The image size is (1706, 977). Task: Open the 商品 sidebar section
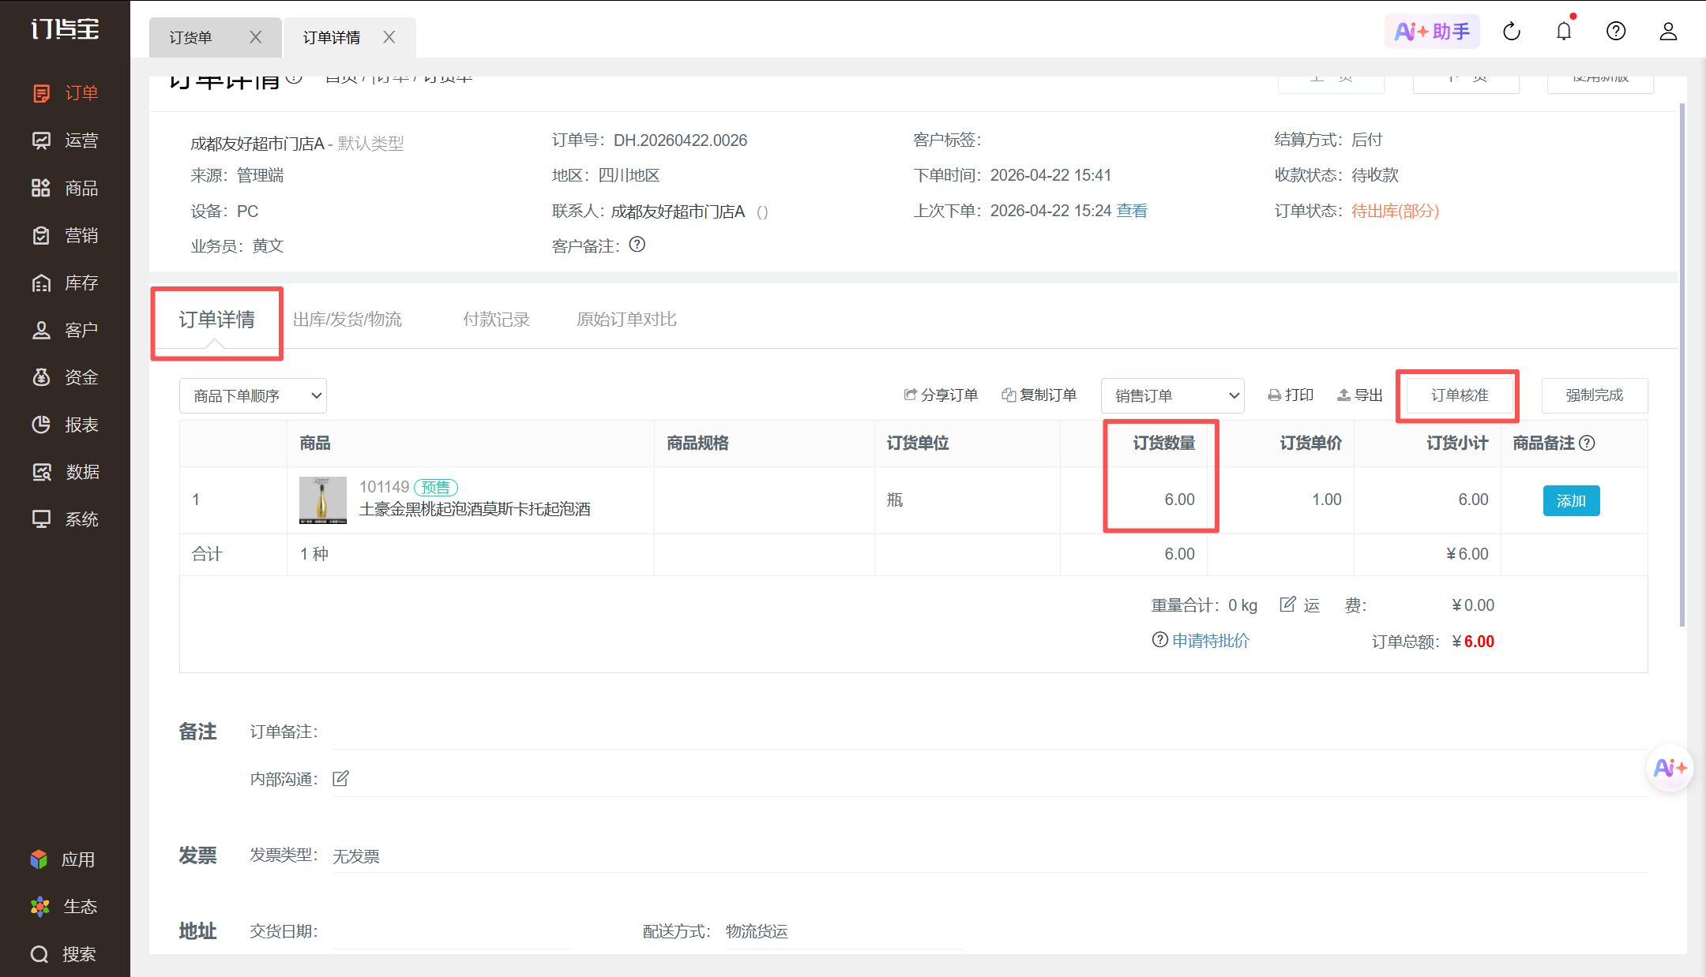click(65, 188)
